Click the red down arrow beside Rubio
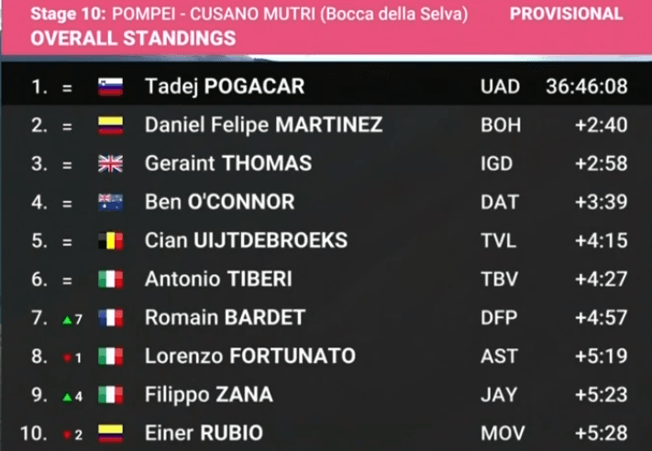652x451 pixels. [67, 435]
